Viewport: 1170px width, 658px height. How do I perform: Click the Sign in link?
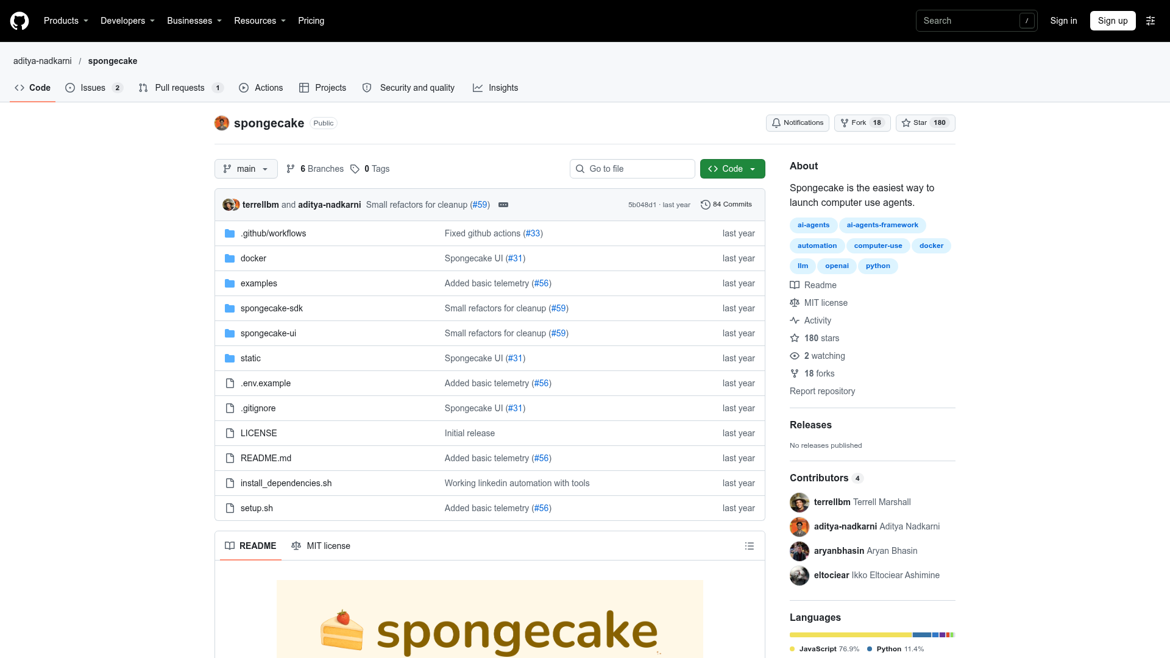[1063, 21]
